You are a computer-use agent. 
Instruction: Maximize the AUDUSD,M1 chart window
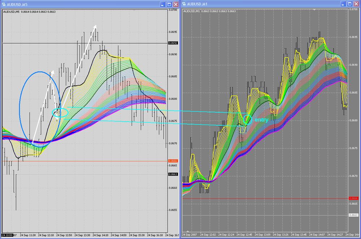pyautogui.click(x=350, y=4)
